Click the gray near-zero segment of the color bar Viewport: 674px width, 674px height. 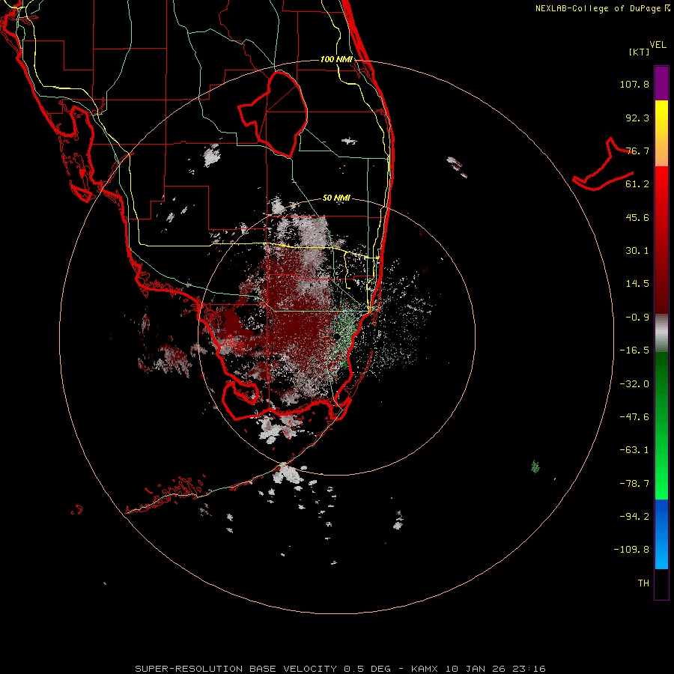tap(661, 333)
